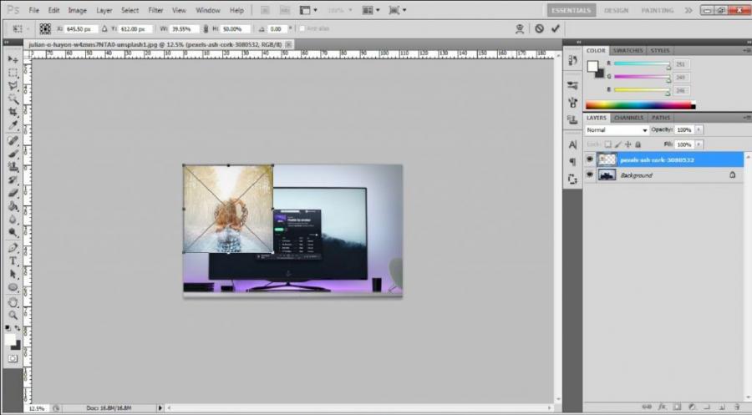Open the Arrange Documents dropdown
The image size is (752, 415).
(x=371, y=10)
